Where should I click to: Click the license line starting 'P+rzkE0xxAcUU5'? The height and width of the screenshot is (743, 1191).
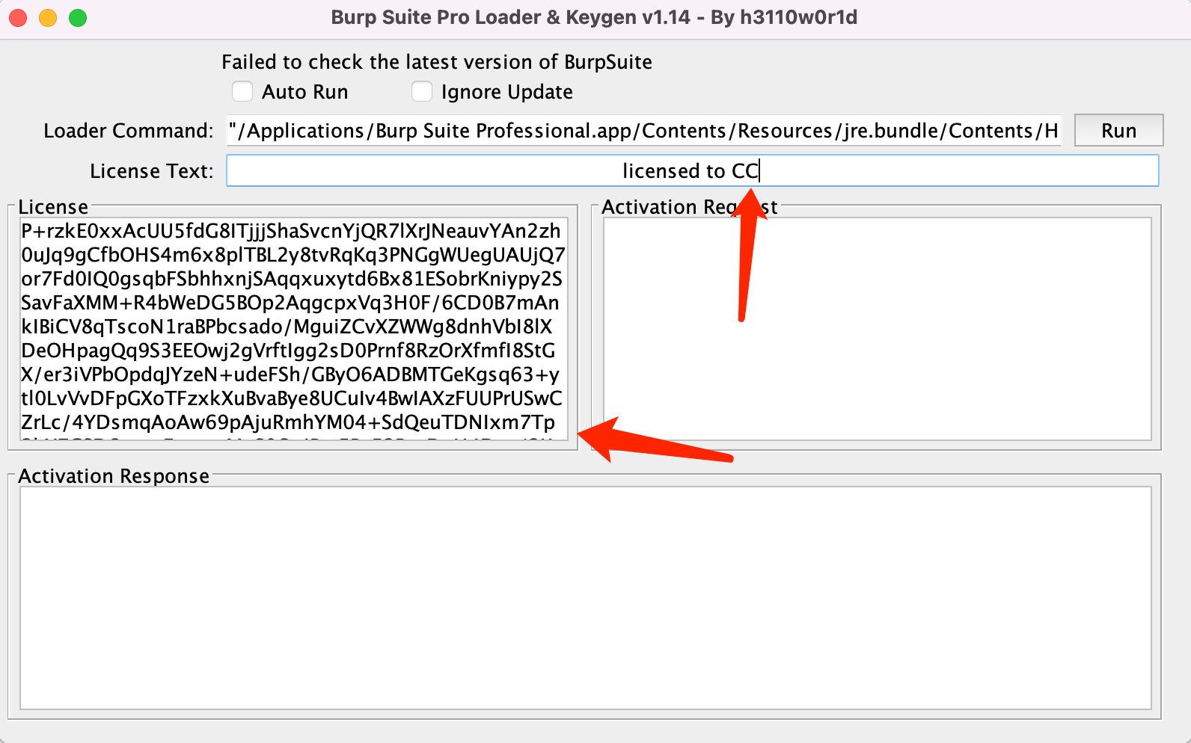(x=291, y=231)
